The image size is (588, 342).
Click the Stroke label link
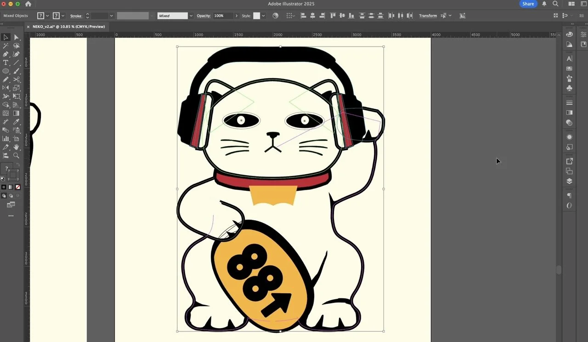(x=76, y=16)
